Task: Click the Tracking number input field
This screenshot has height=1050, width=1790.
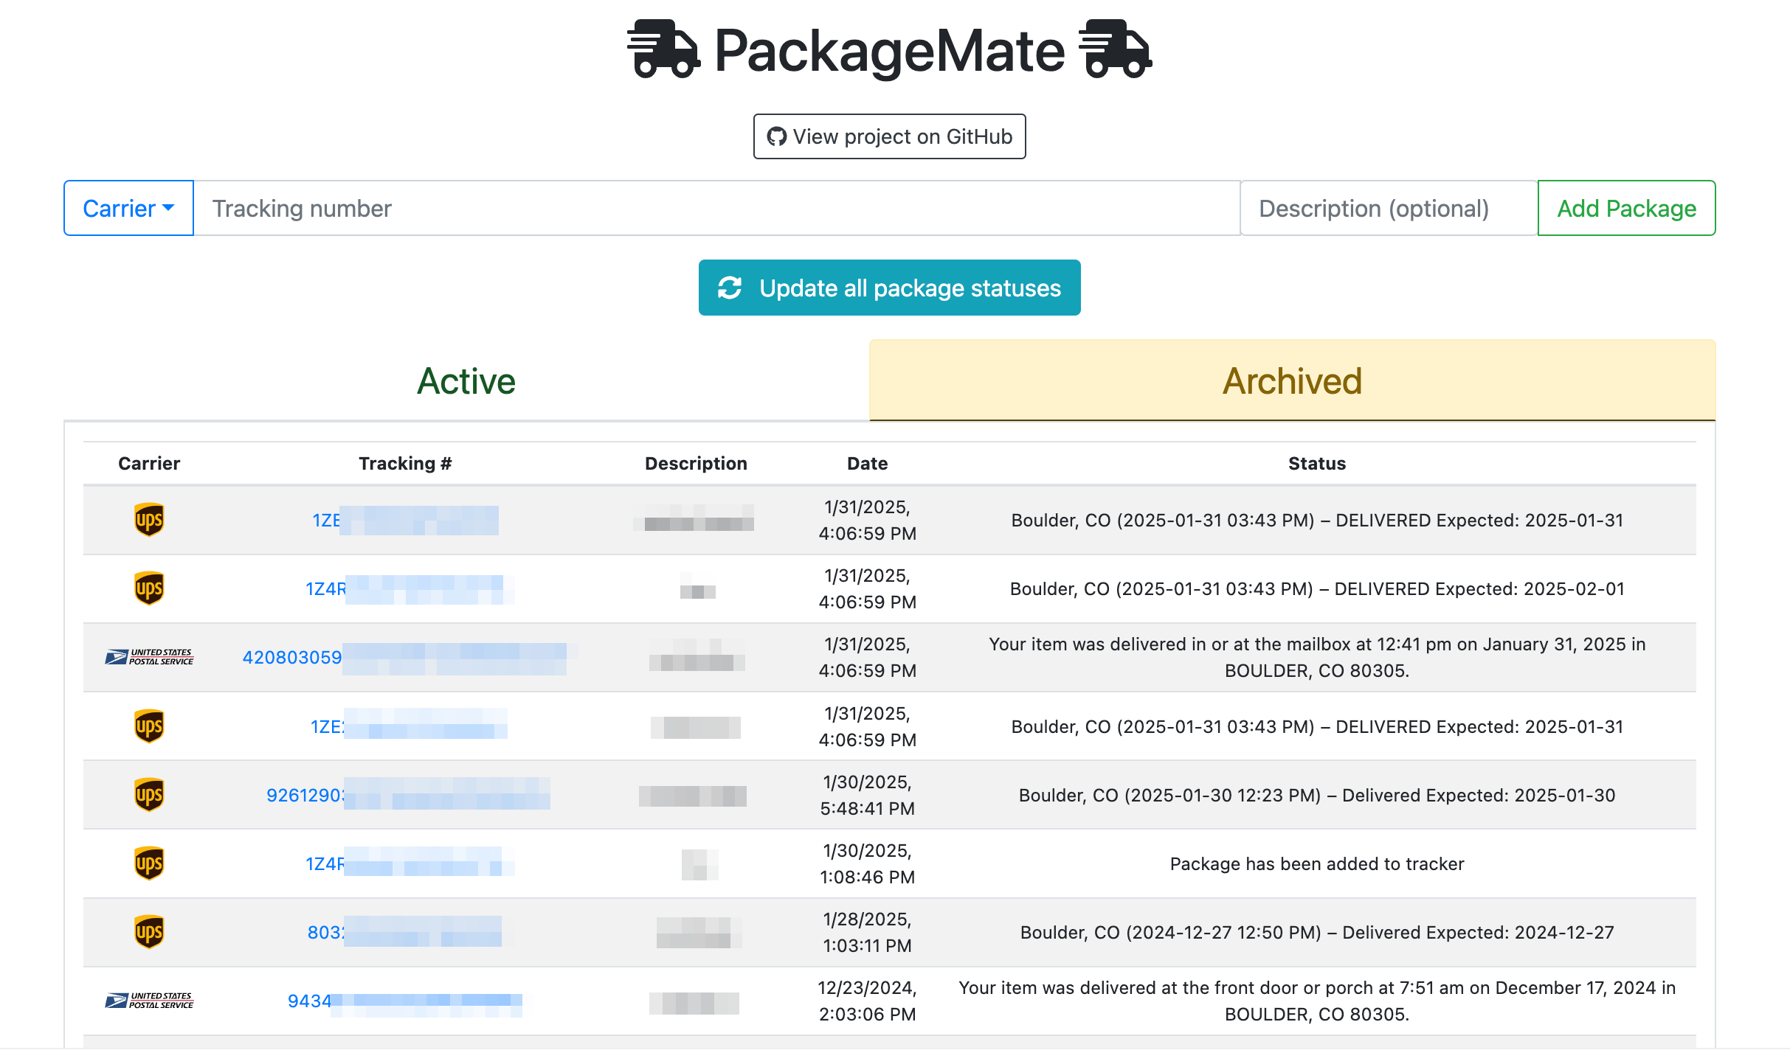Action: click(516, 208)
